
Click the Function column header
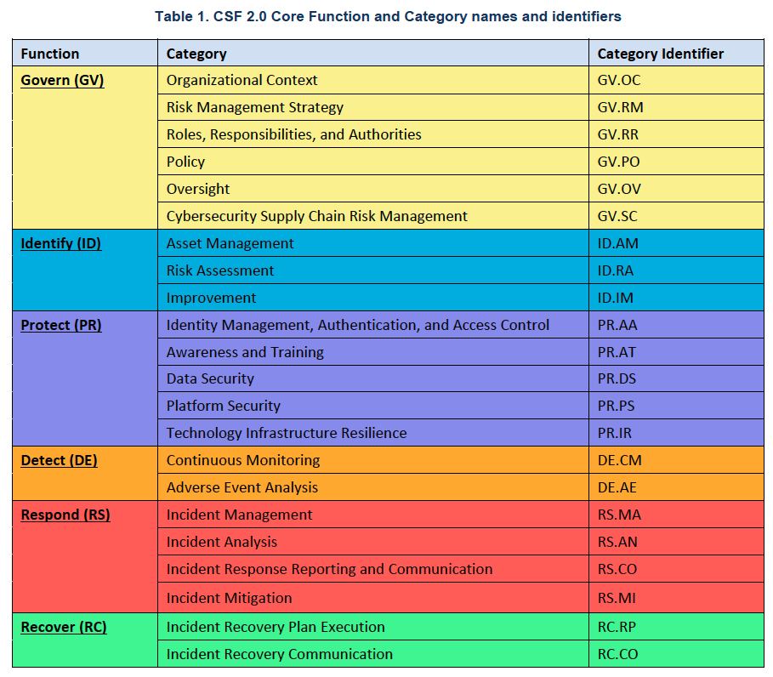[x=85, y=54]
